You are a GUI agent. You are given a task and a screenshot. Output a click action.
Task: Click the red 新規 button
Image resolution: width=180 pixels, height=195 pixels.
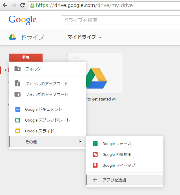pos(26,57)
